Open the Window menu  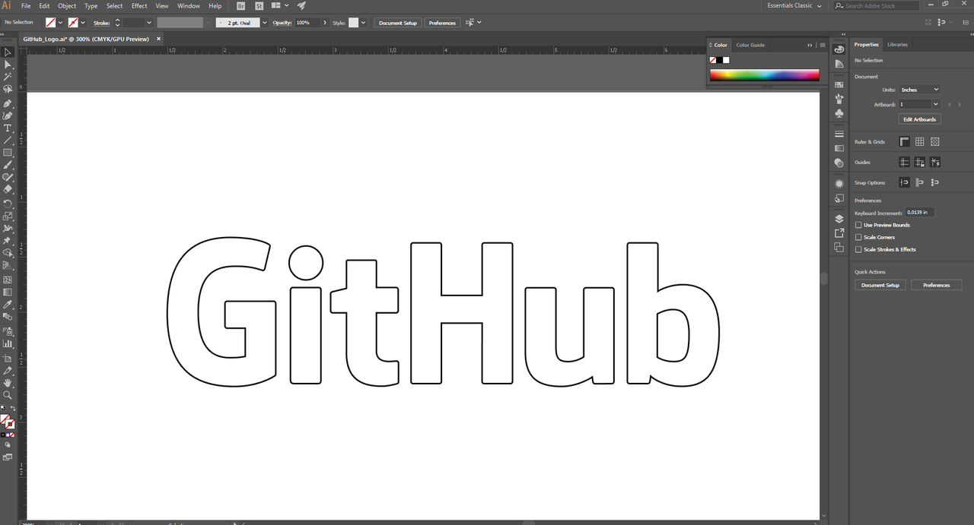click(188, 5)
